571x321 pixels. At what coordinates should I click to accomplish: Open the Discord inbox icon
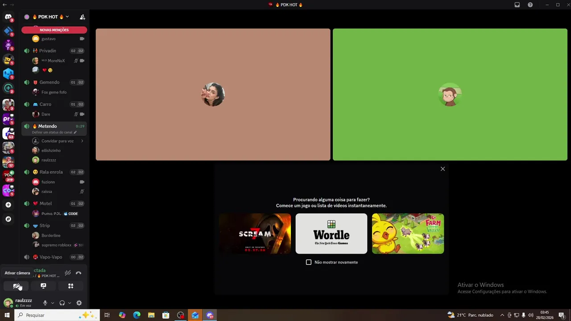[x=517, y=5]
